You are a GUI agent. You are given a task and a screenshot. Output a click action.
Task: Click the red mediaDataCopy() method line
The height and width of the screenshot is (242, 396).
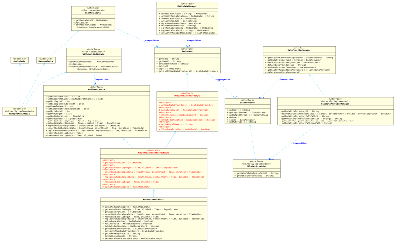(184, 110)
